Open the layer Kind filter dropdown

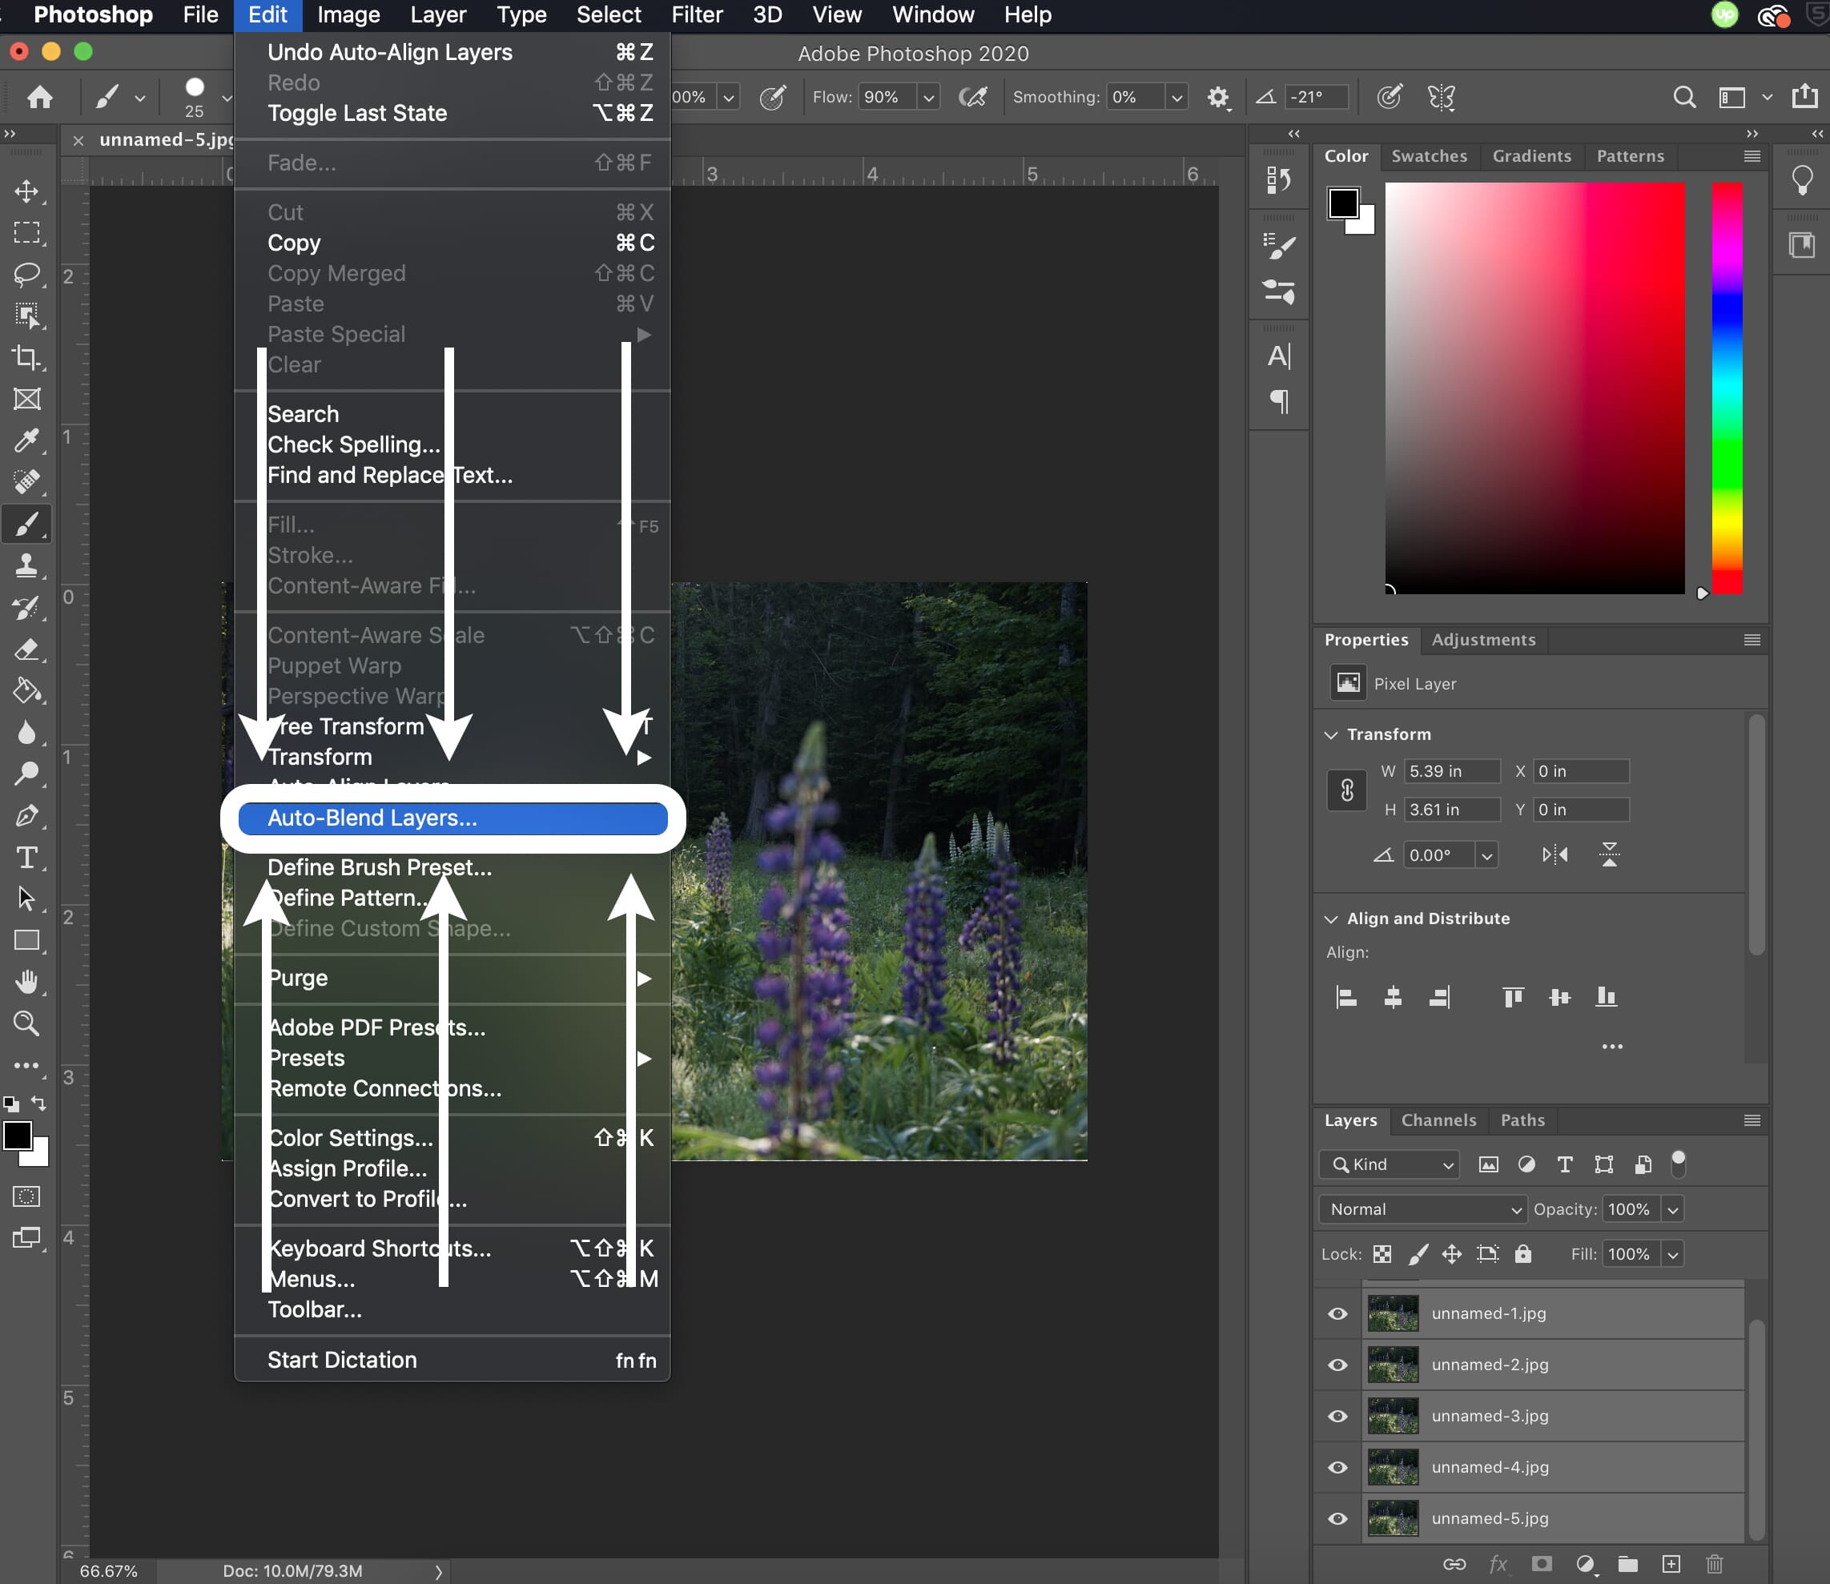(1388, 1164)
